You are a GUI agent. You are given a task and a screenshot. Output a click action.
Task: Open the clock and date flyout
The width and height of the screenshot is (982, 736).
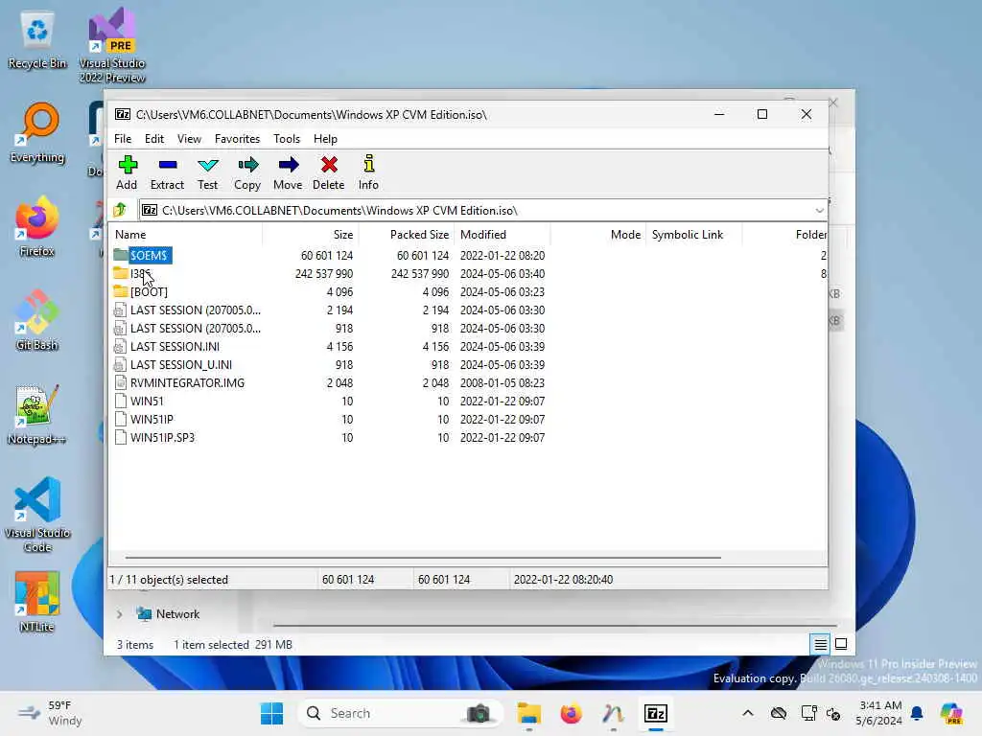coord(880,713)
